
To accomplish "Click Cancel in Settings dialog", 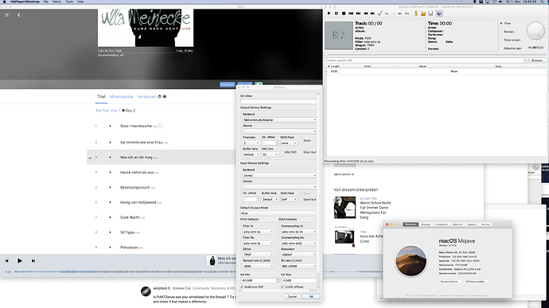I will tap(292, 296).
